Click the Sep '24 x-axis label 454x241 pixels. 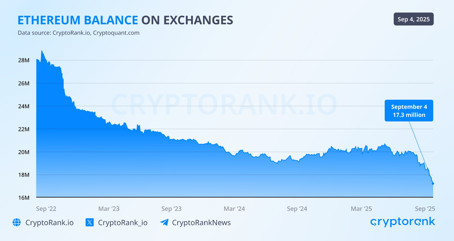(297, 209)
